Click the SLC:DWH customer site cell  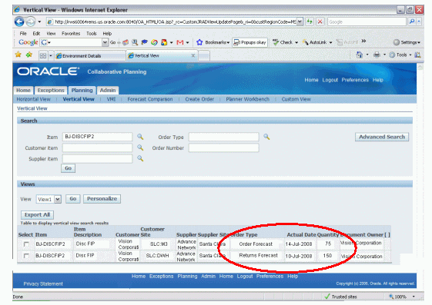coord(157,256)
